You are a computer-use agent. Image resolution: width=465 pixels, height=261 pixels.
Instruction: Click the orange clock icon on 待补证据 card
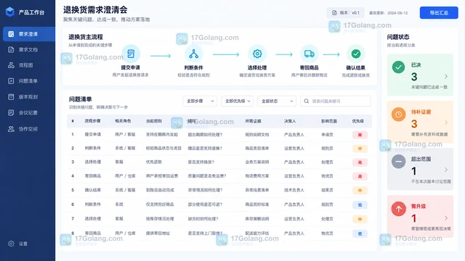click(398, 115)
